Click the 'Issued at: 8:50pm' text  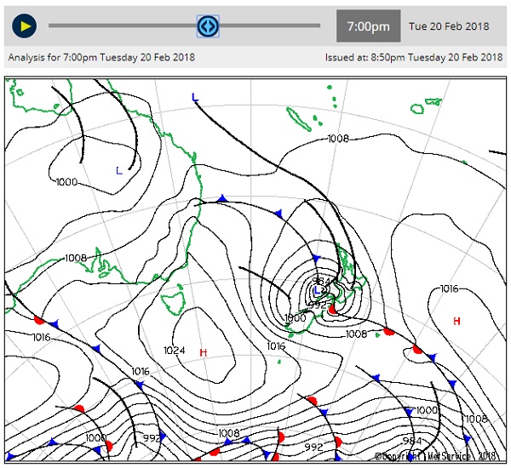[413, 58]
